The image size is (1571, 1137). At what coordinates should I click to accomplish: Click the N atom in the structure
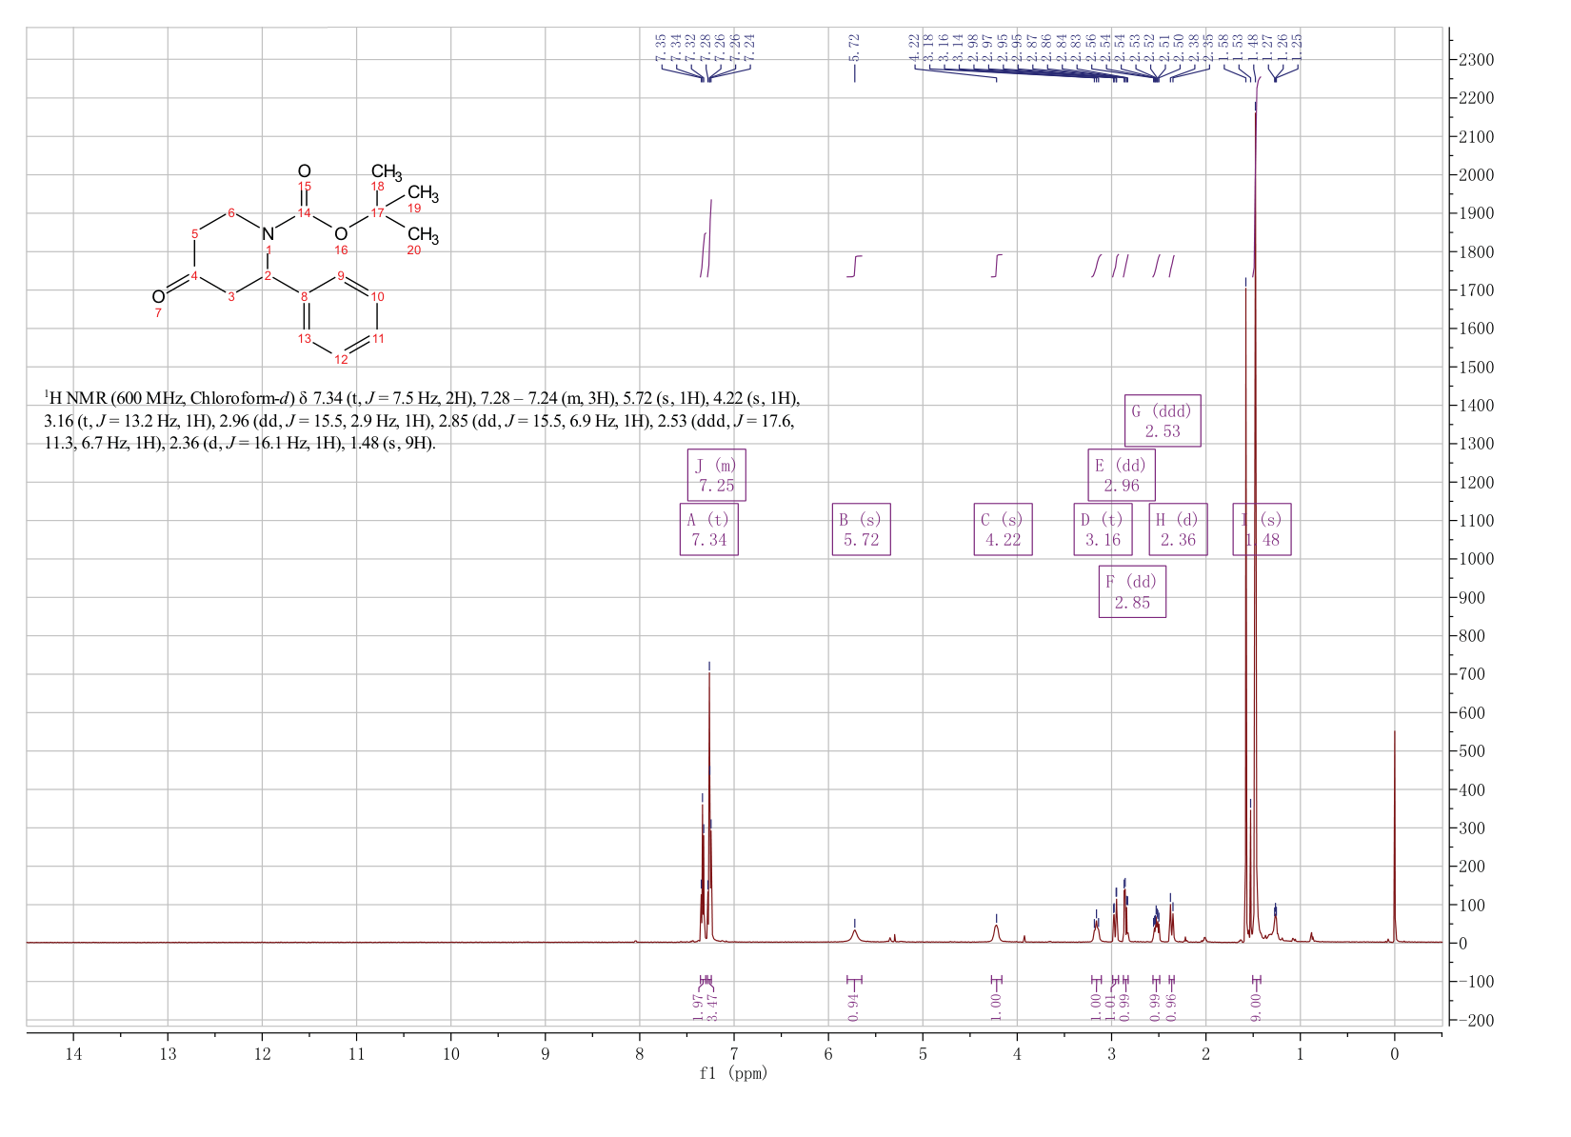tap(268, 234)
